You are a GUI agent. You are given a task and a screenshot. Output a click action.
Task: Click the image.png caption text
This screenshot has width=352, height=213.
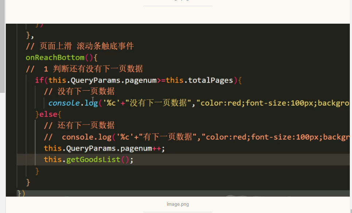[x=178, y=204]
